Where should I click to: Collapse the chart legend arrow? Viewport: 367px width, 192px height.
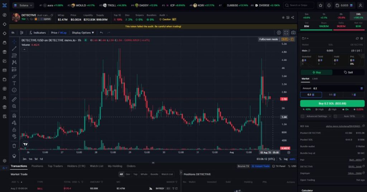coord(24,49)
